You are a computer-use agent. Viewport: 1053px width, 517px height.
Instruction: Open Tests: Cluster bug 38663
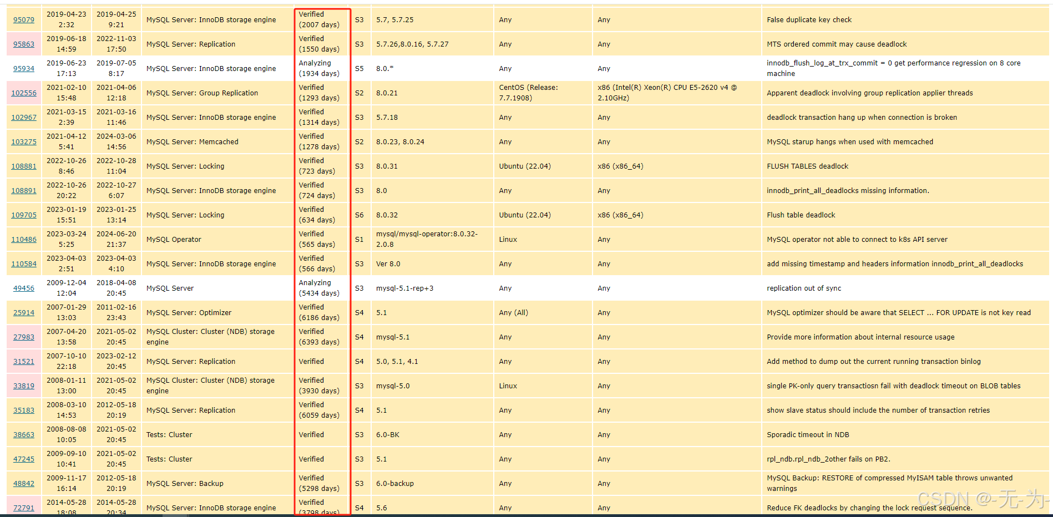(24, 434)
